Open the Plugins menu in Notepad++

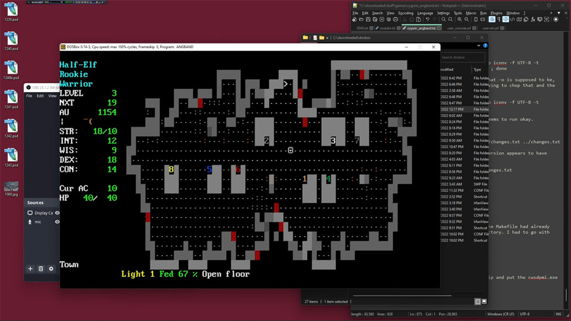[496, 13]
